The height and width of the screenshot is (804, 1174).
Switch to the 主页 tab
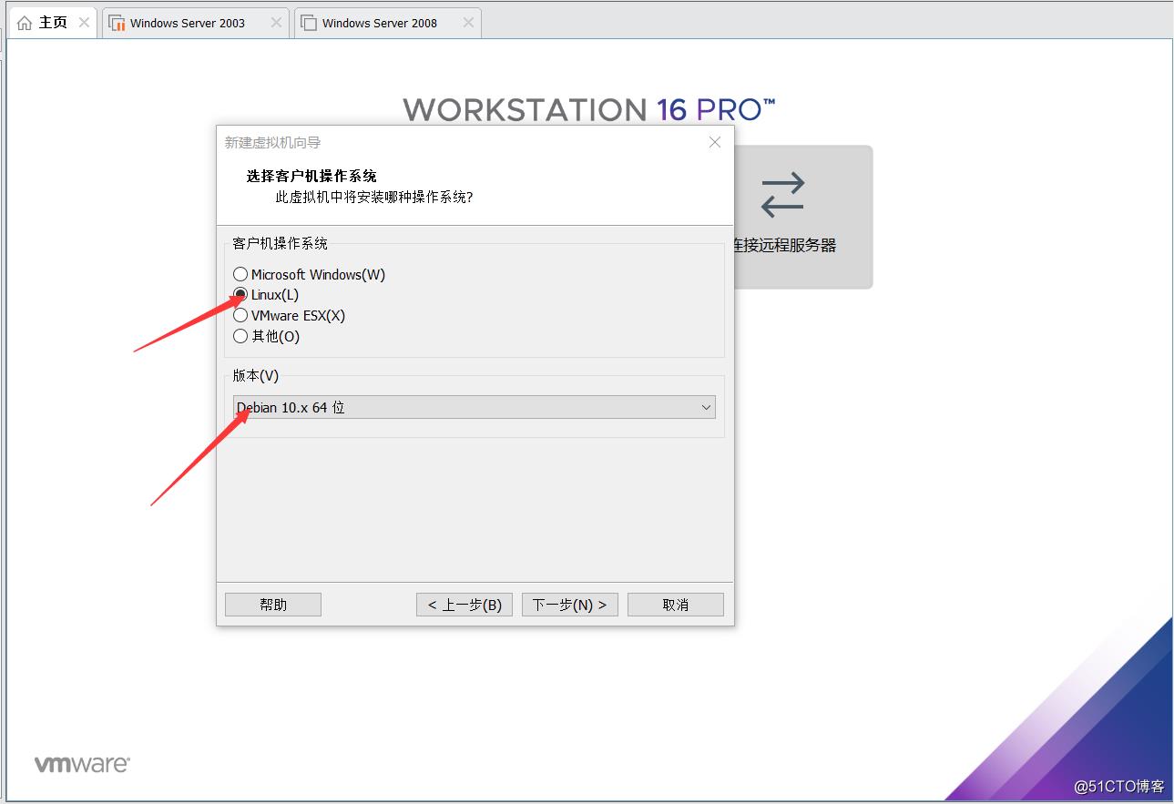pyautogui.click(x=53, y=23)
